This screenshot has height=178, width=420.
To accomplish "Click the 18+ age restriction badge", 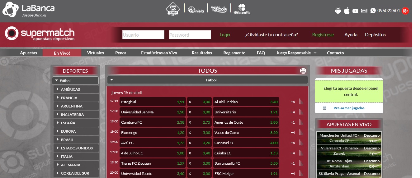I will (405, 11).
